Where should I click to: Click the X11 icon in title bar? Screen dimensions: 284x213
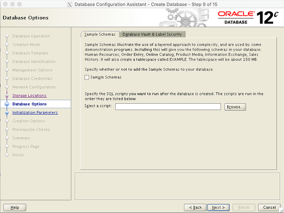(69, 4)
